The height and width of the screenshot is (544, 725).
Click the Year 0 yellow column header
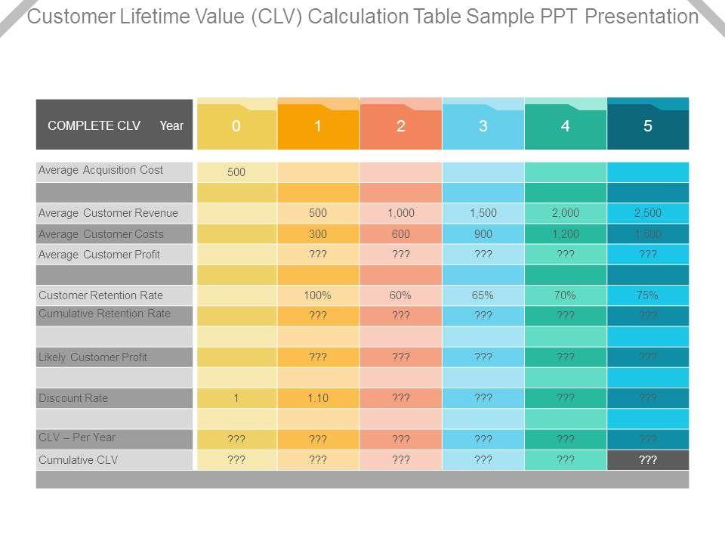point(236,126)
